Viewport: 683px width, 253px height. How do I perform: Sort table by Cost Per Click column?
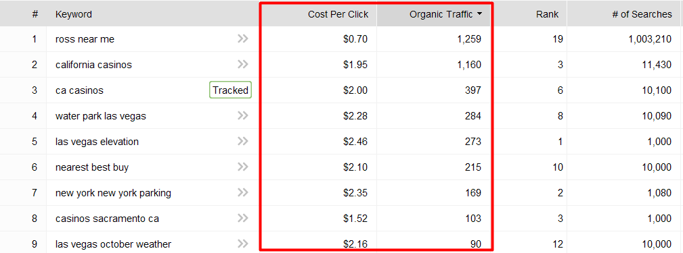(x=338, y=14)
